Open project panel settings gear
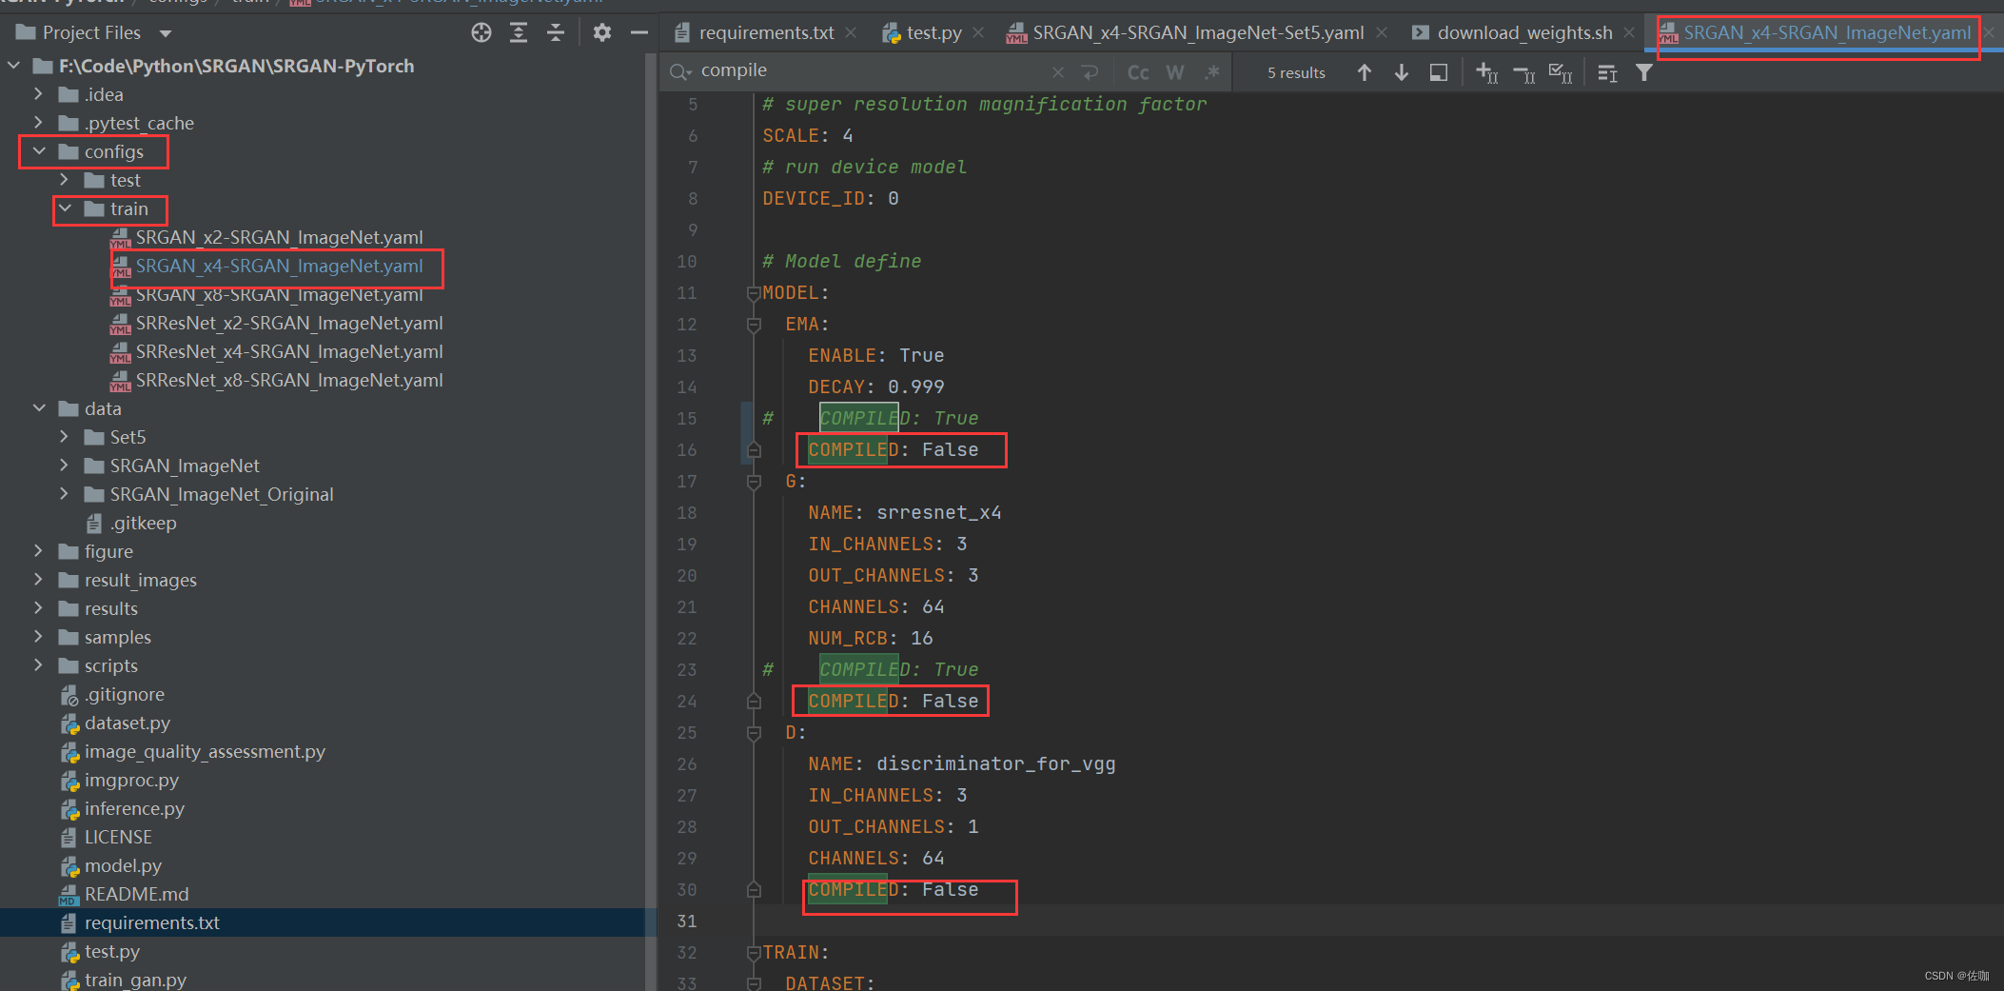 (x=601, y=32)
